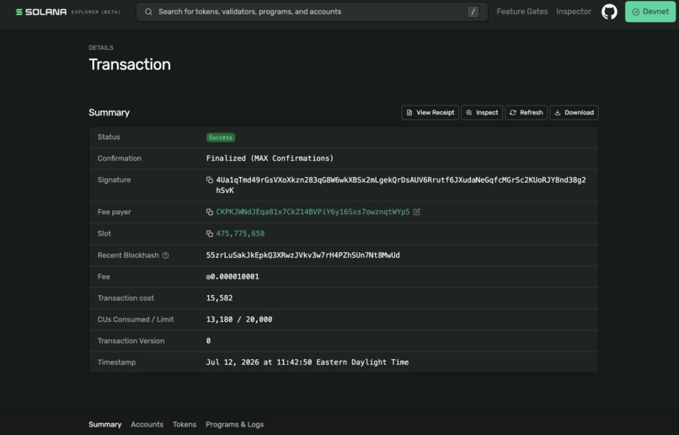
Task: Select the Finalized (MAX Confirmations) text
Action: point(270,158)
